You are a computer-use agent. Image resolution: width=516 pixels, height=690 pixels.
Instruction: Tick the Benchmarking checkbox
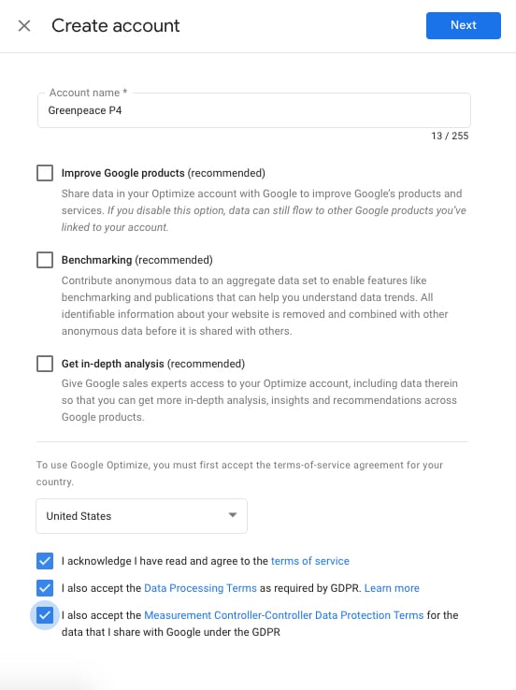(x=45, y=260)
